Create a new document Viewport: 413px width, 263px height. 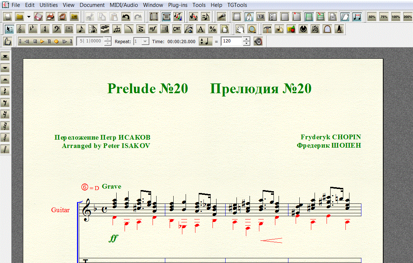tap(8, 17)
